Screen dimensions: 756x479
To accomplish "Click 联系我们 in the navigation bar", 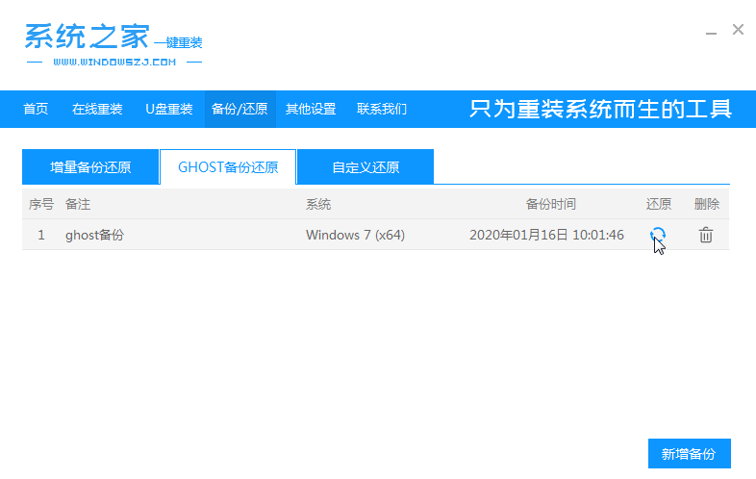I will point(382,109).
